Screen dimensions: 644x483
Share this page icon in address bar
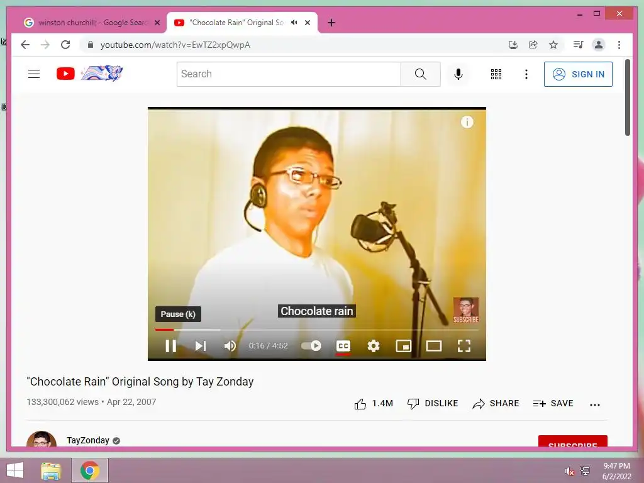tap(533, 45)
